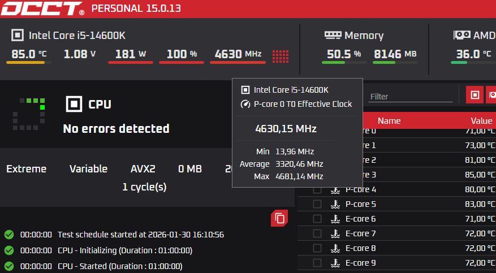Click the temperature icon of E-core 6
The width and height of the screenshot is (496, 273).
click(335, 219)
